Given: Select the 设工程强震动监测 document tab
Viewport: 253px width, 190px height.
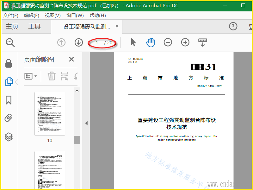Looking at the screenshot, I should (x=87, y=27).
